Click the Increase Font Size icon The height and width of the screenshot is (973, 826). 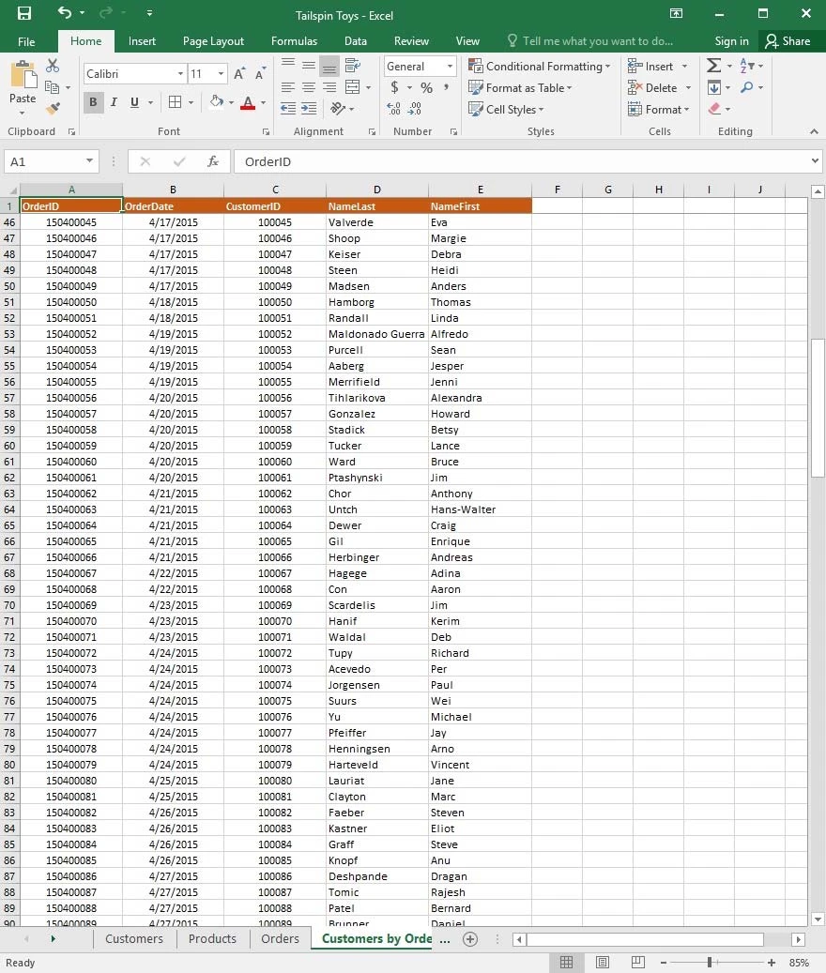pyautogui.click(x=239, y=73)
